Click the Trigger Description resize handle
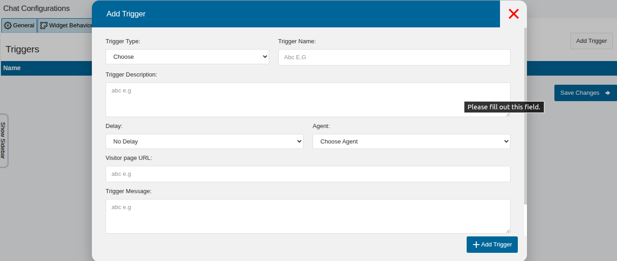617x261 pixels. tap(508, 114)
